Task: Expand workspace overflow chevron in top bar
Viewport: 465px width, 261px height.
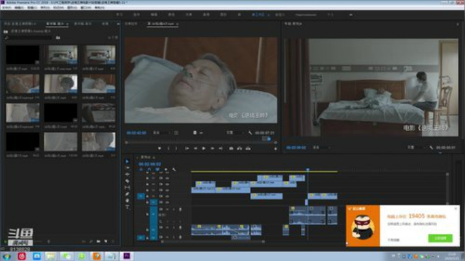Action: (x=351, y=14)
